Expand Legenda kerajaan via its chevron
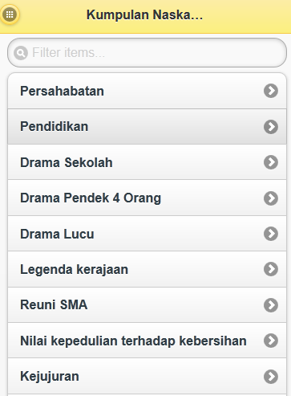This screenshot has width=291, height=396. point(271,269)
